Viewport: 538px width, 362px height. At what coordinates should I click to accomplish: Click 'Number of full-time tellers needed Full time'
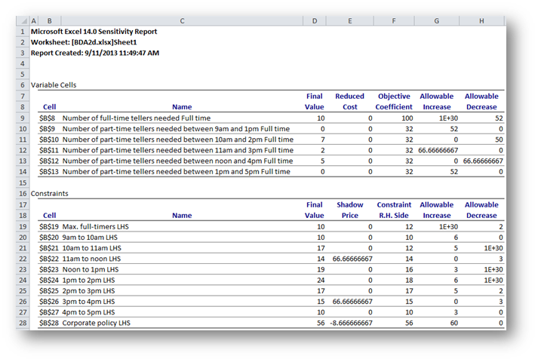pos(137,118)
